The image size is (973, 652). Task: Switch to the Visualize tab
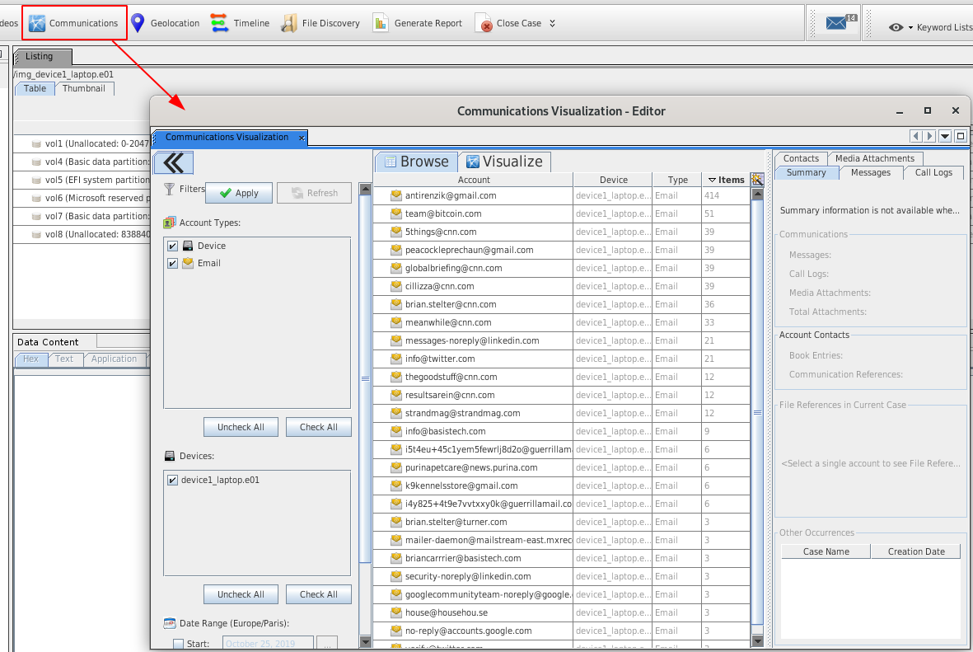[504, 162]
